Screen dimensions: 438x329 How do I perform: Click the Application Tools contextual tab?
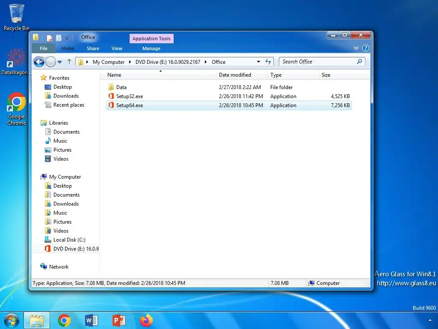(151, 39)
